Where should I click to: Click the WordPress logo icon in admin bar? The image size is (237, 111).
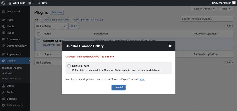[x=3, y=3]
